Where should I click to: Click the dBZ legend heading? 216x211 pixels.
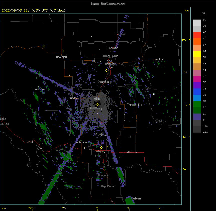pyautogui.click(x=203, y=13)
